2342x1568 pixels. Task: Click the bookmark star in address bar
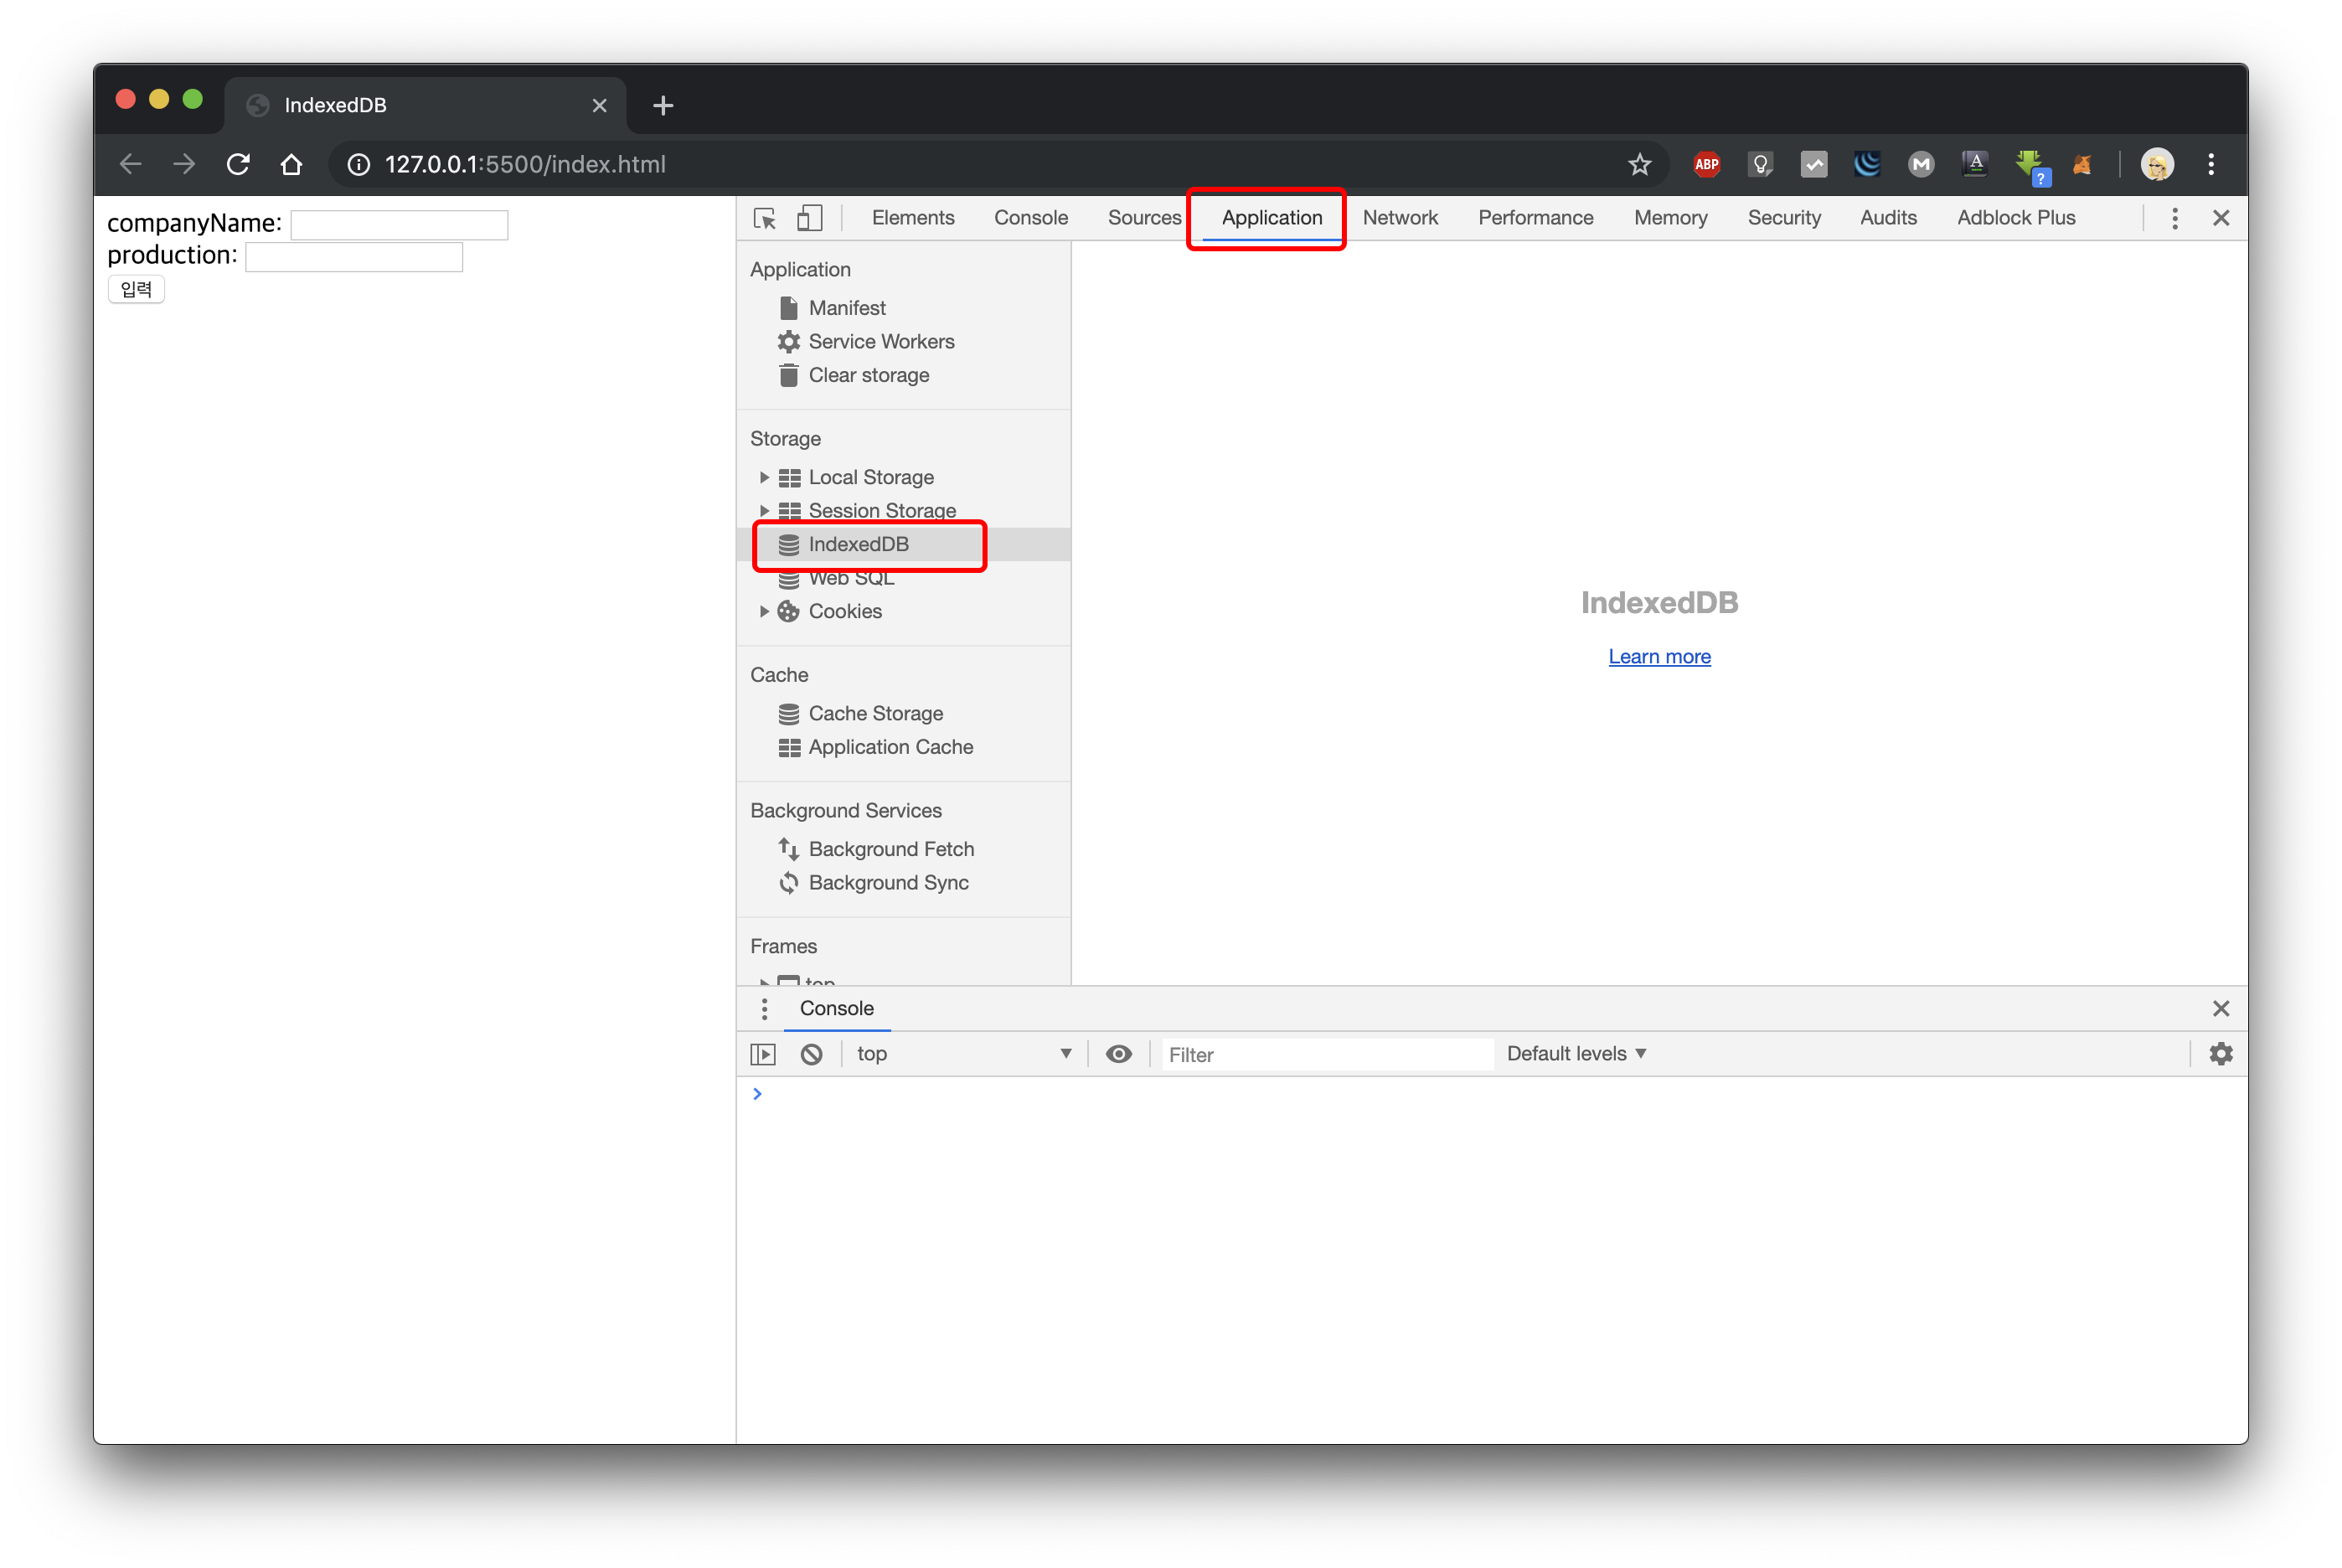tap(1639, 165)
